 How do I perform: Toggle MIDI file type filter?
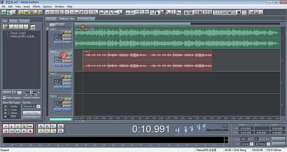5,116
